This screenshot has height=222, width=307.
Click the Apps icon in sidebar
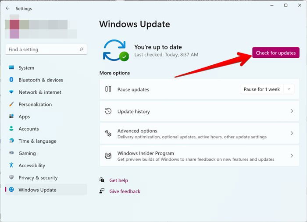tap(11, 116)
